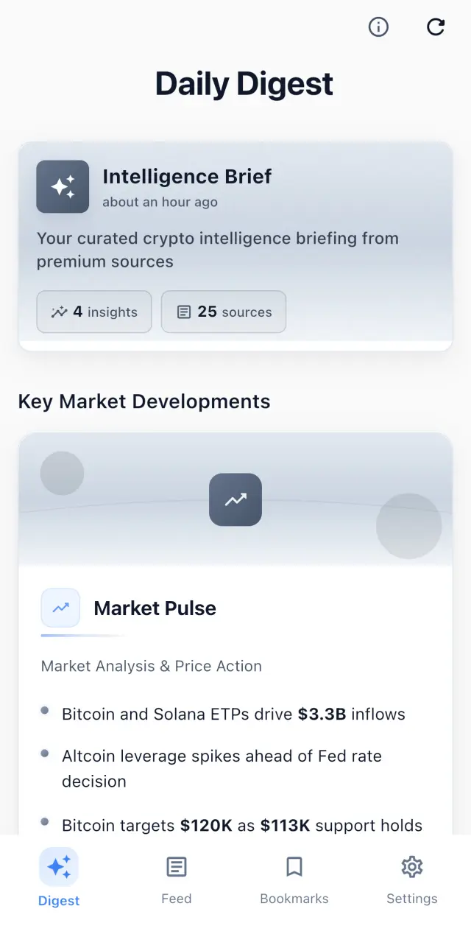Tap the Intelligence Brief sparkle icon

[63, 186]
